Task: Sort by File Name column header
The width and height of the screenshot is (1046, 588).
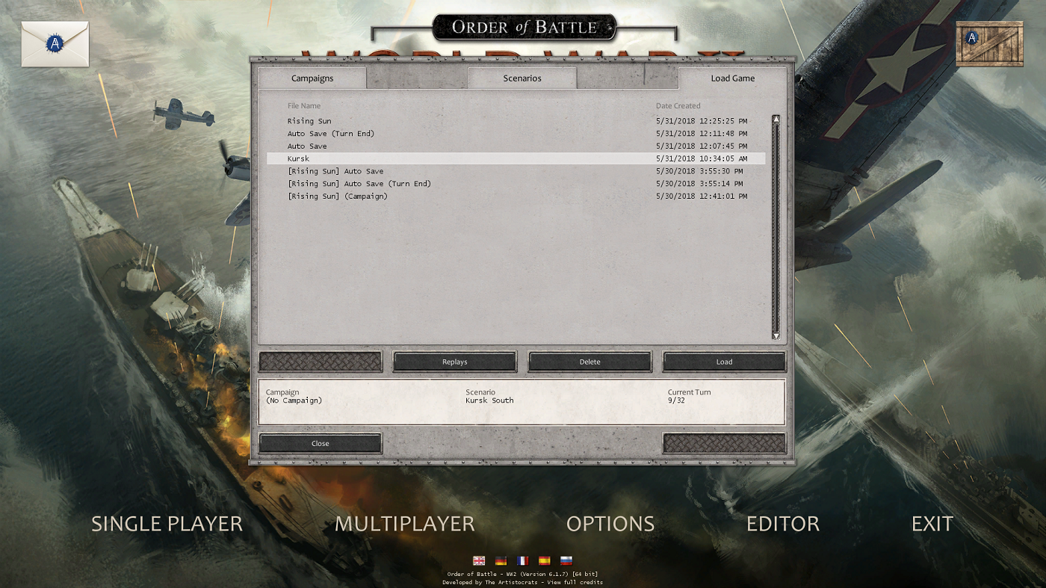Action: pos(304,106)
